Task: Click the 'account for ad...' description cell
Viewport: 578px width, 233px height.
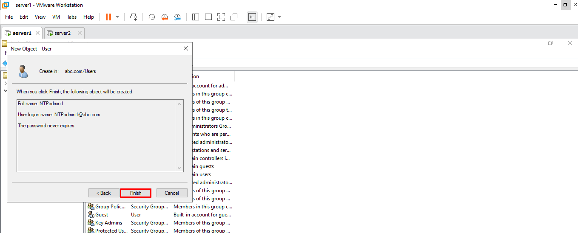Action: click(210, 86)
